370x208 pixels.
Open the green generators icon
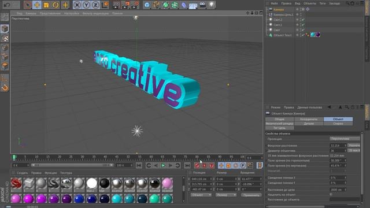165,5
